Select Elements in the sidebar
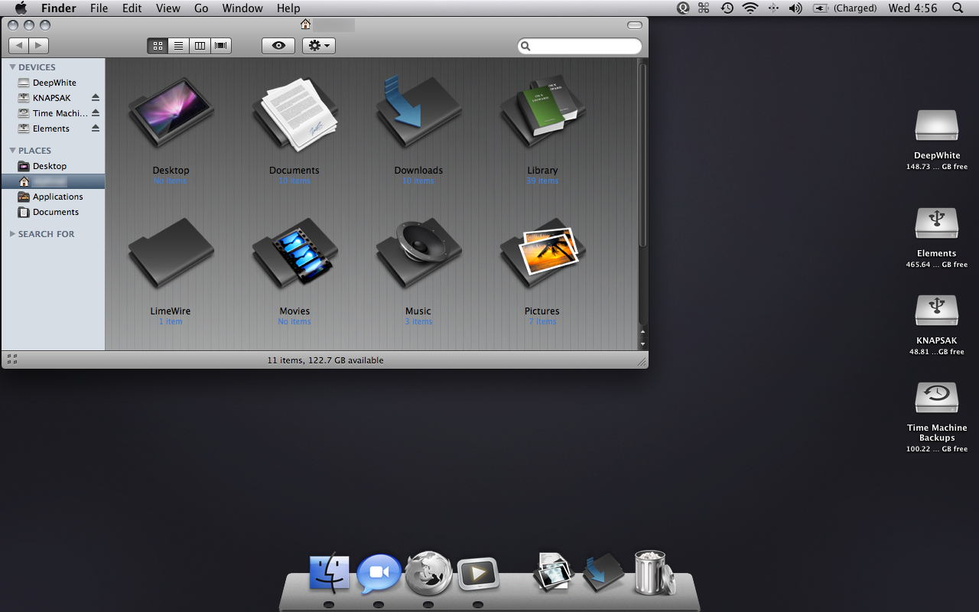The height and width of the screenshot is (612, 979). pos(53,129)
